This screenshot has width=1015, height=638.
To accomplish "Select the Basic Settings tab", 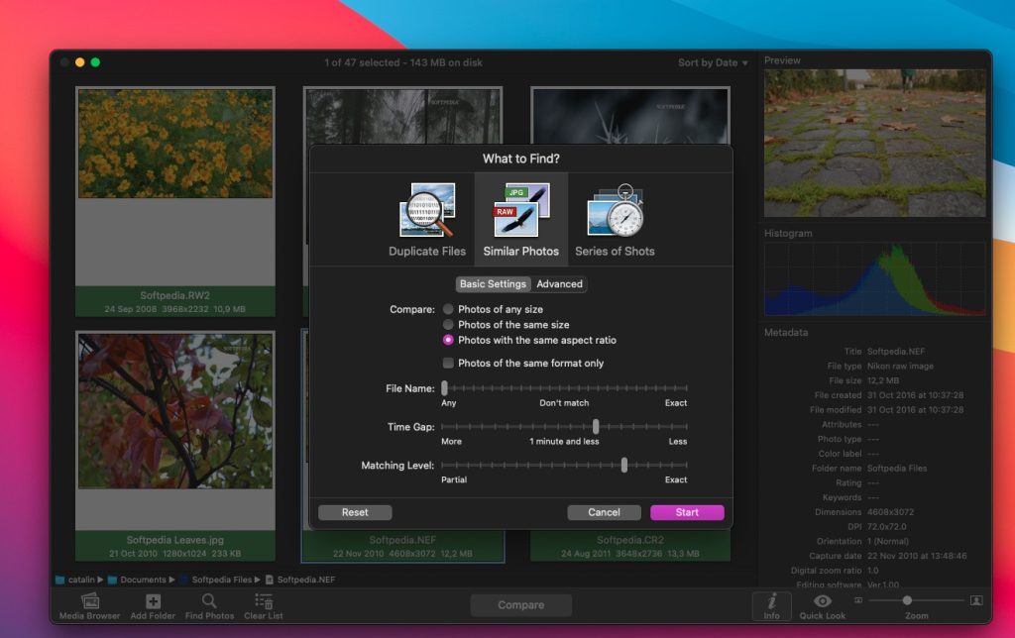I will [493, 284].
